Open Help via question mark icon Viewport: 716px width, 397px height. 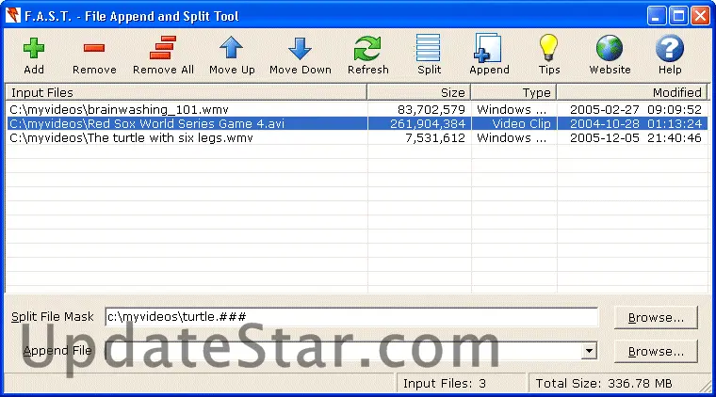pos(670,48)
